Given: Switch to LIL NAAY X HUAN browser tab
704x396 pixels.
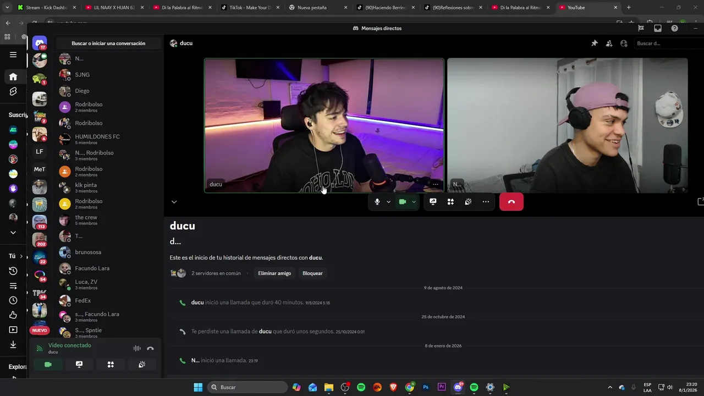Looking at the screenshot, I should click(114, 8).
